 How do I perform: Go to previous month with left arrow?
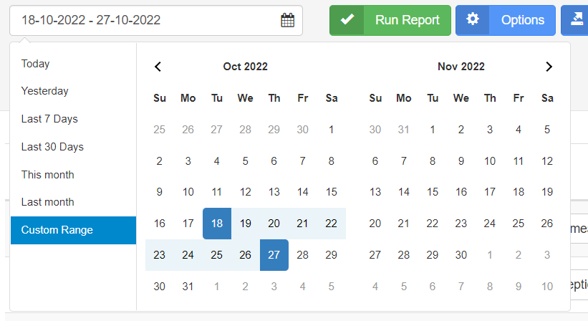coord(158,67)
